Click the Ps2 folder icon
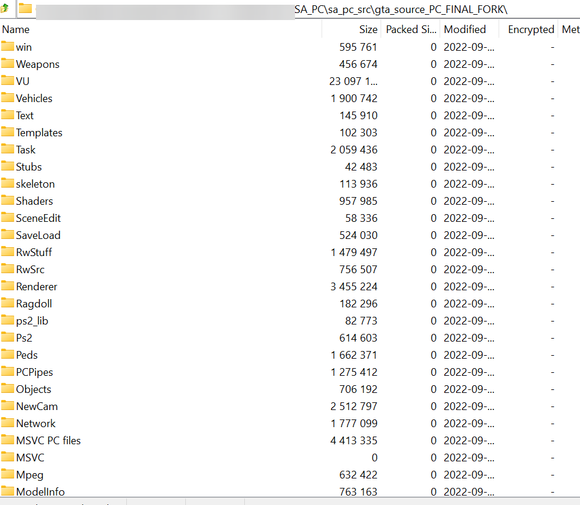Screen dimensions: 580x505 pos(8,337)
